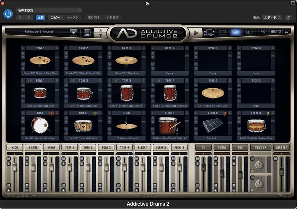Switch to the FX tab

point(263,32)
